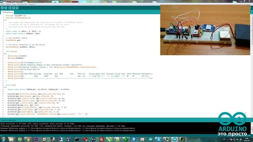
Task: Select the FullExample sketch tab
Action: click(8, 12)
